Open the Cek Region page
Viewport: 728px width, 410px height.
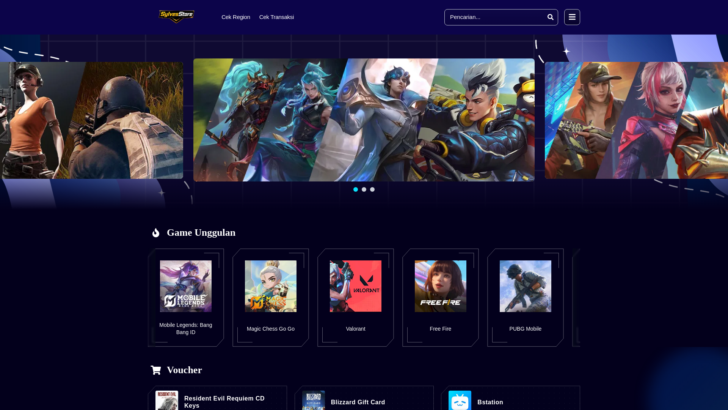pyautogui.click(x=236, y=17)
